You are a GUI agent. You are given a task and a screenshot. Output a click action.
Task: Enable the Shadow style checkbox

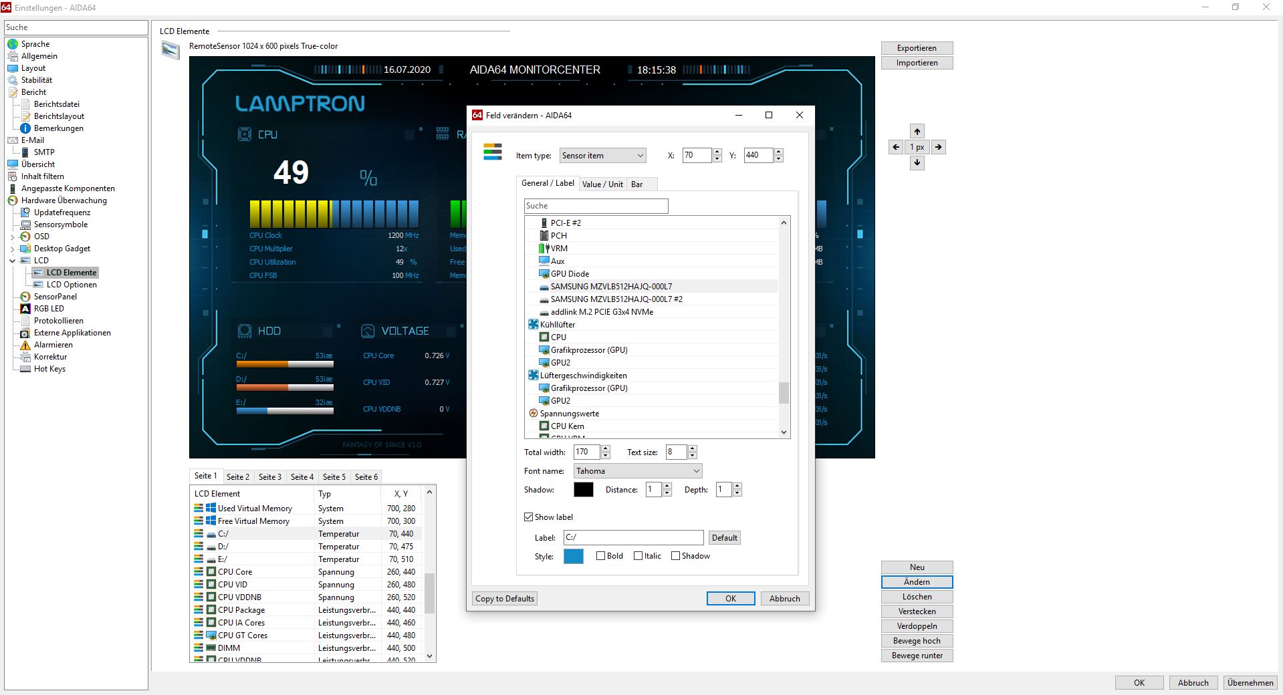point(675,556)
